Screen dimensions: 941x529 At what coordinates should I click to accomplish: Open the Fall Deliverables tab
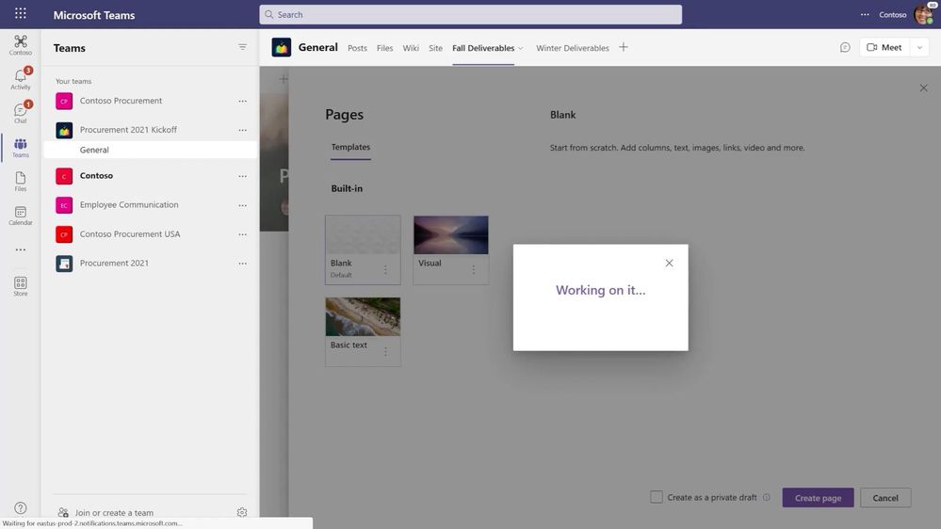coord(483,48)
